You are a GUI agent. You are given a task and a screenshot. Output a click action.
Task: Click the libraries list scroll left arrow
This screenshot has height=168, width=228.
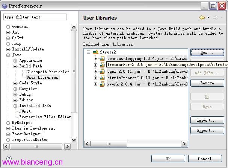(x=87, y=144)
